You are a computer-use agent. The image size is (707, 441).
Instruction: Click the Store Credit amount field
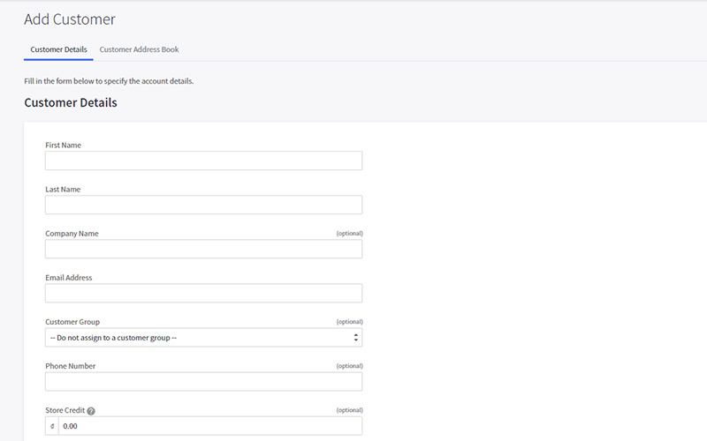(x=210, y=426)
